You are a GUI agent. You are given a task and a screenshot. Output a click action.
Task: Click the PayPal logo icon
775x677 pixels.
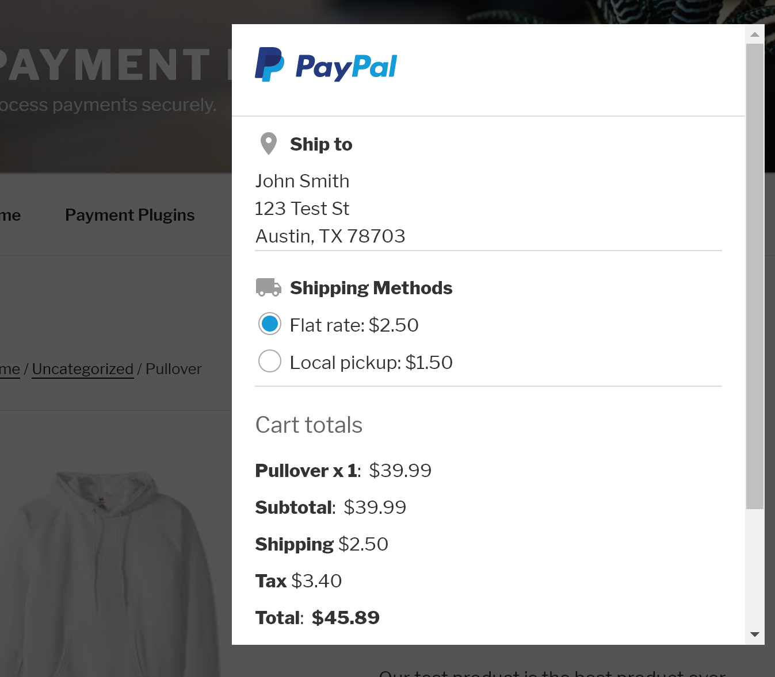click(x=269, y=64)
